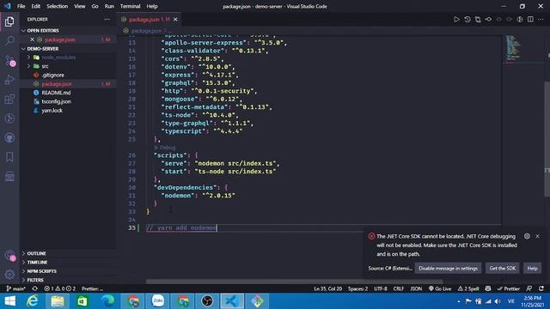Image resolution: width=550 pixels, height=309 pixels.
Task: Open Explorer More Actions ellipsis
Action: tap(107, 19)
